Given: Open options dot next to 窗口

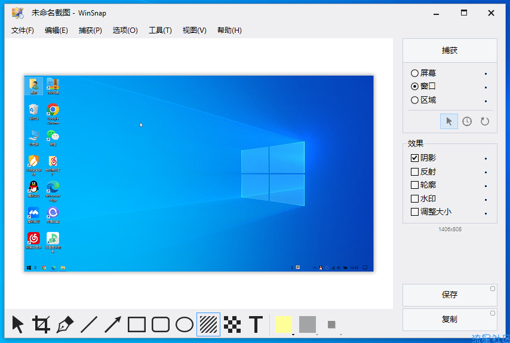Looking at the screenshot, I should point(486,87).
